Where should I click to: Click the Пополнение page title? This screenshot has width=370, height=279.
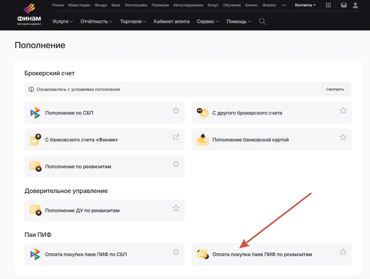tap(40, 45)
